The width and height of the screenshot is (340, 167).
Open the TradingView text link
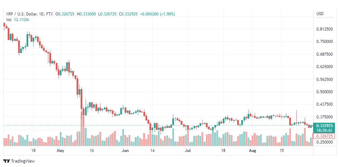(x=23, y=161)
